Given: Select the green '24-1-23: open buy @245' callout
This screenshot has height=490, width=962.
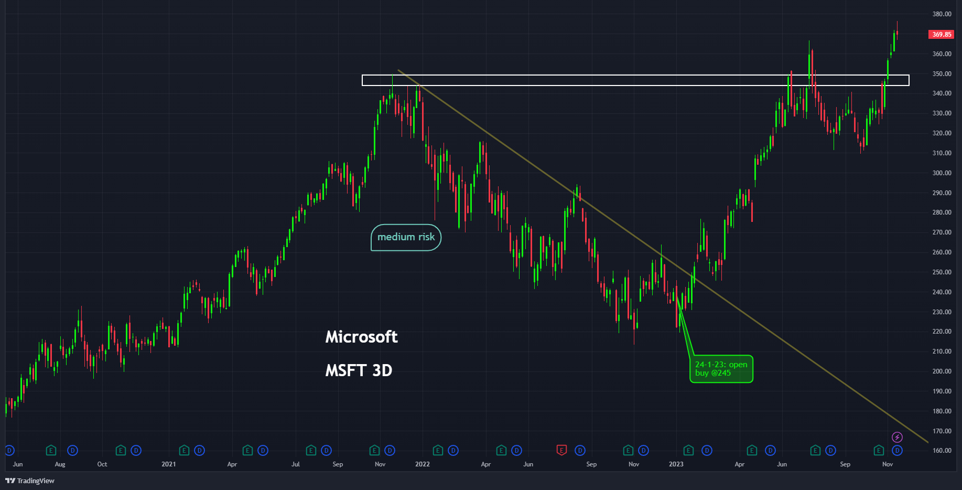Looking at the screenshot, I should click(721, 369).
